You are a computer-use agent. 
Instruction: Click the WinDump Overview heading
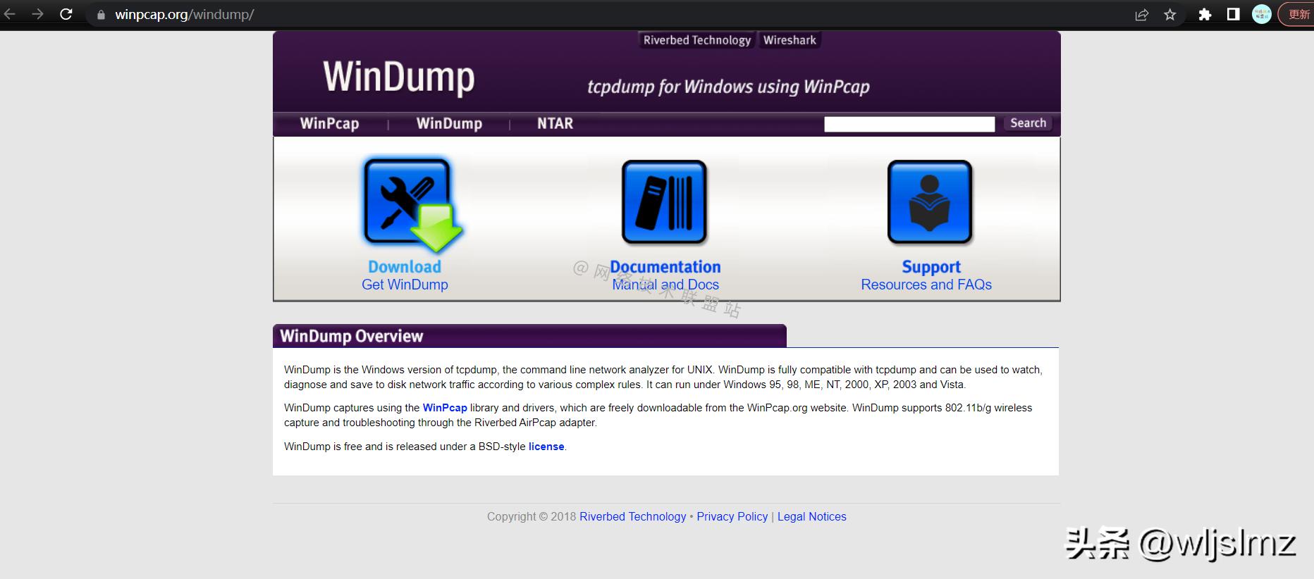coord(351,336)
